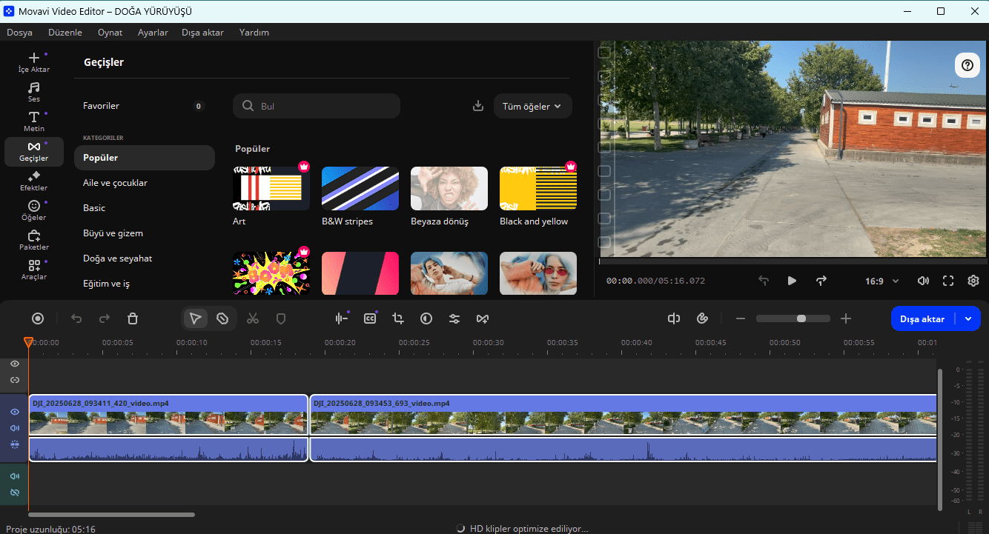Open the color adjustment tool icon
The width and height of the screenshot is (989, 534).
pyautogui.click(x=426, y=318)
